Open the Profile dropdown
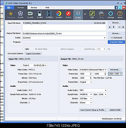Viewport: 126px width, 128px height. [x=64, y=38]
